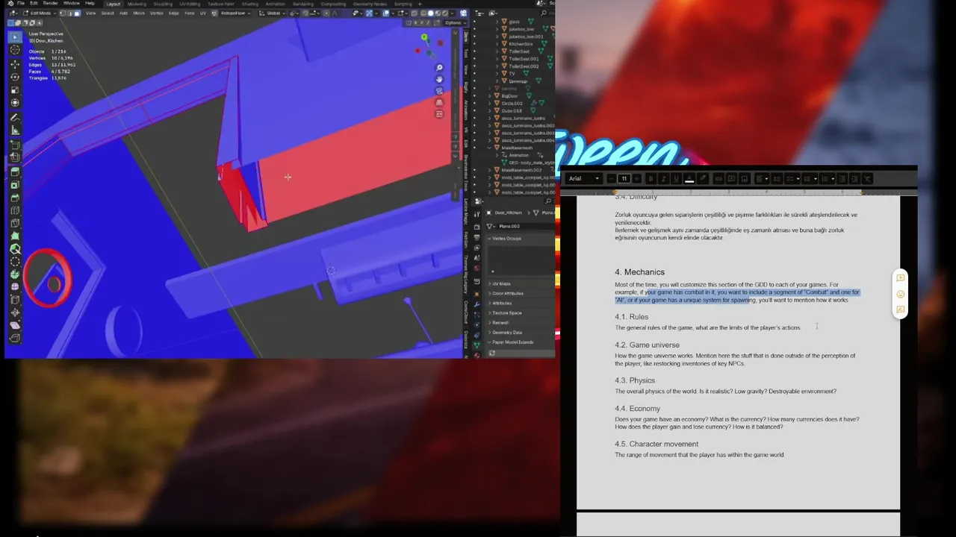Open the Edit Mode dropdown

pyautogui.click(x=40, y=13)
